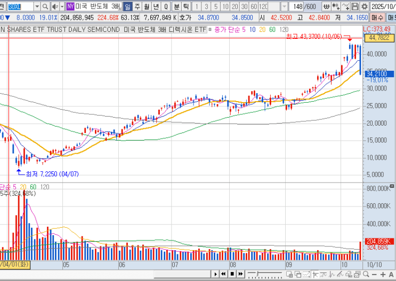
Task: Click the chart overlay add icon with plus
Action: 345,6
